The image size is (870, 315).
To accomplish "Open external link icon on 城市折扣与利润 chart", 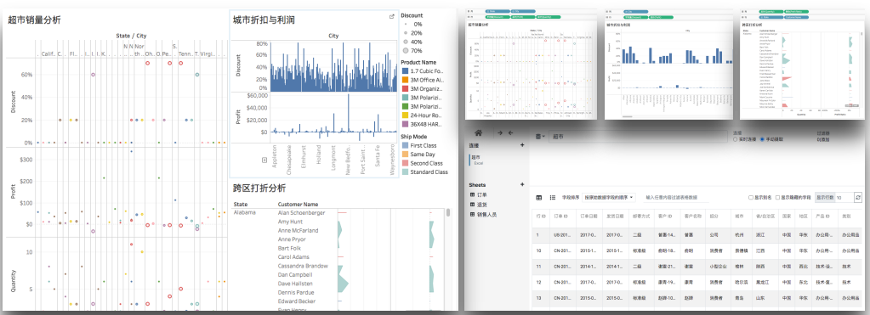I will pyautogui.click(x=392, y=17).
